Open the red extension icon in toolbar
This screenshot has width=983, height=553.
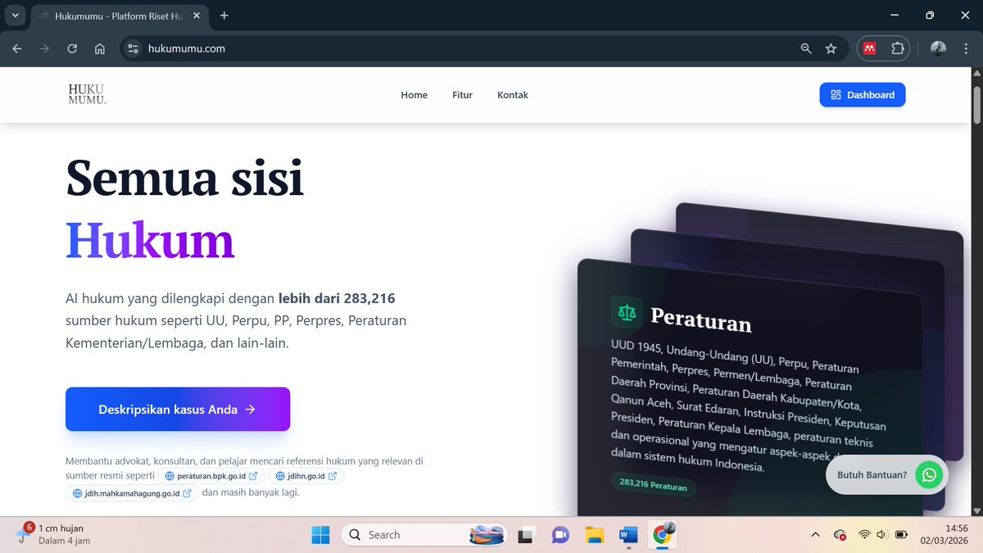(870, 48)
